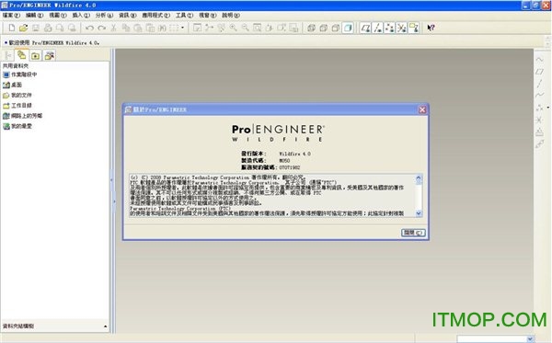Click the license text scroll up arrow
552x343 pixels.
(x=419, y=178)
